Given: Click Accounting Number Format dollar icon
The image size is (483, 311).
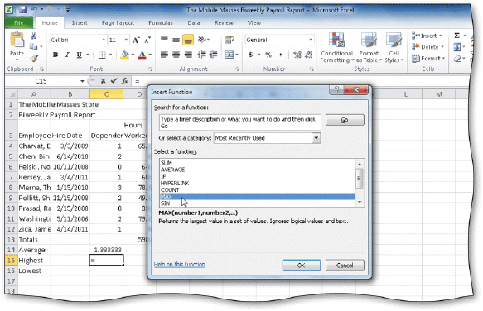Looking at the screenshot, I should pos(251,55).
